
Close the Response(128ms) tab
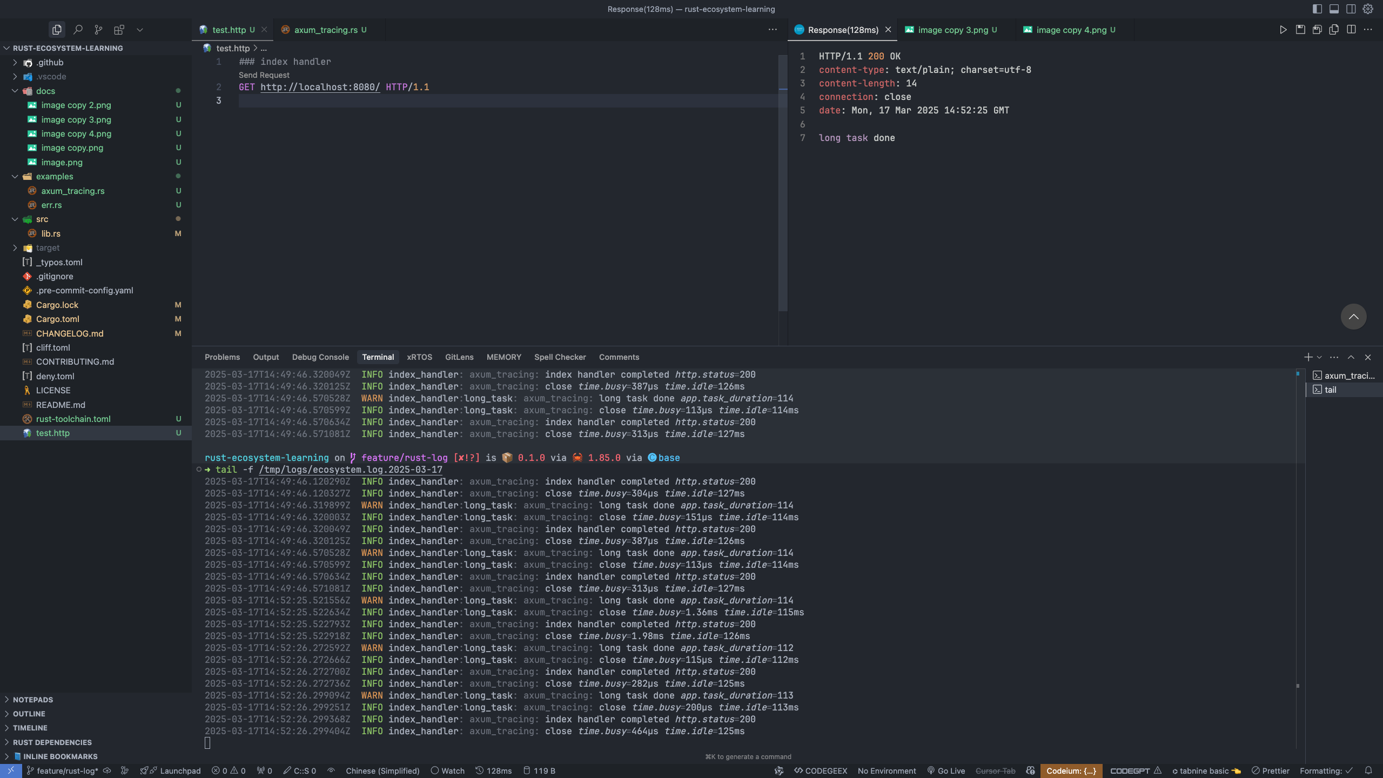(888, 30)
